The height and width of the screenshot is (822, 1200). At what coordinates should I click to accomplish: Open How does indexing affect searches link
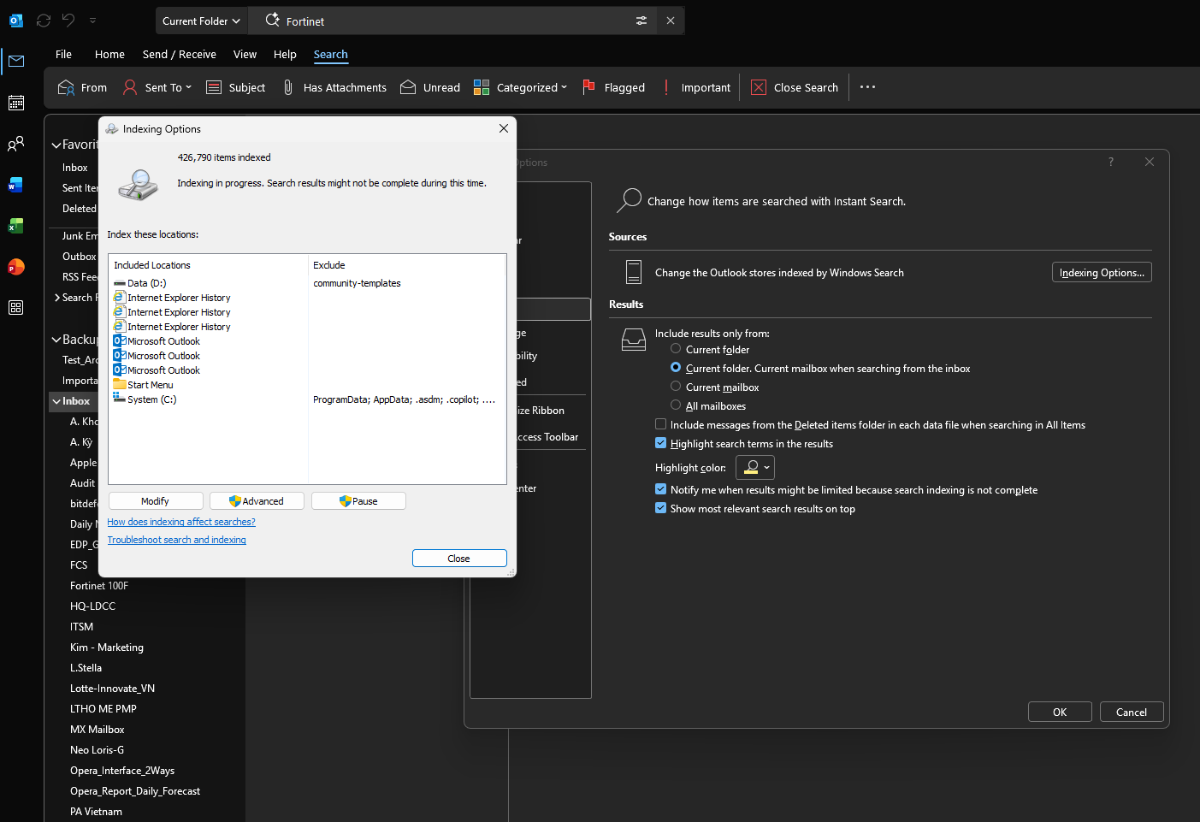pyautogui.click(x=181, y=522)
